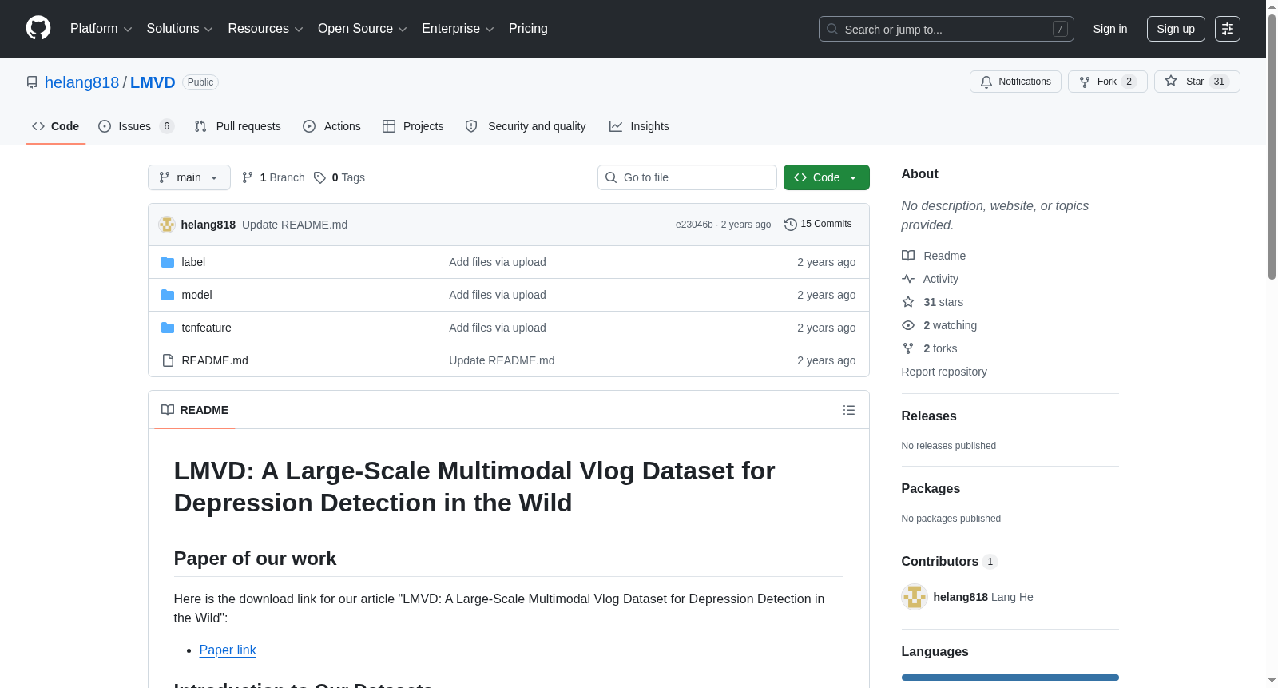The height and width of the screenshot is (688, 1278).
Task: Expand the Resources dropdown
Action: coord(266,29)
